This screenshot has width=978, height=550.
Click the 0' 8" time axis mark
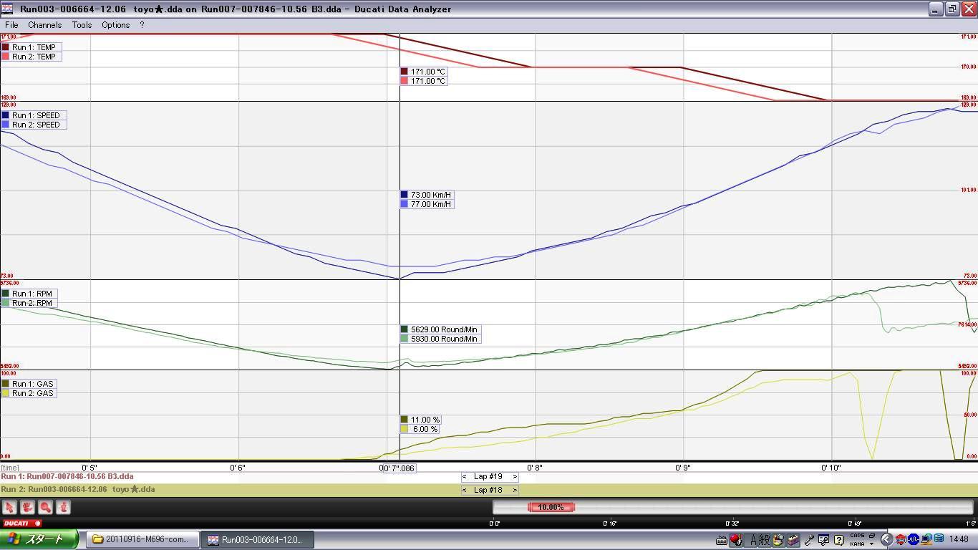click(x=535, y=468)
